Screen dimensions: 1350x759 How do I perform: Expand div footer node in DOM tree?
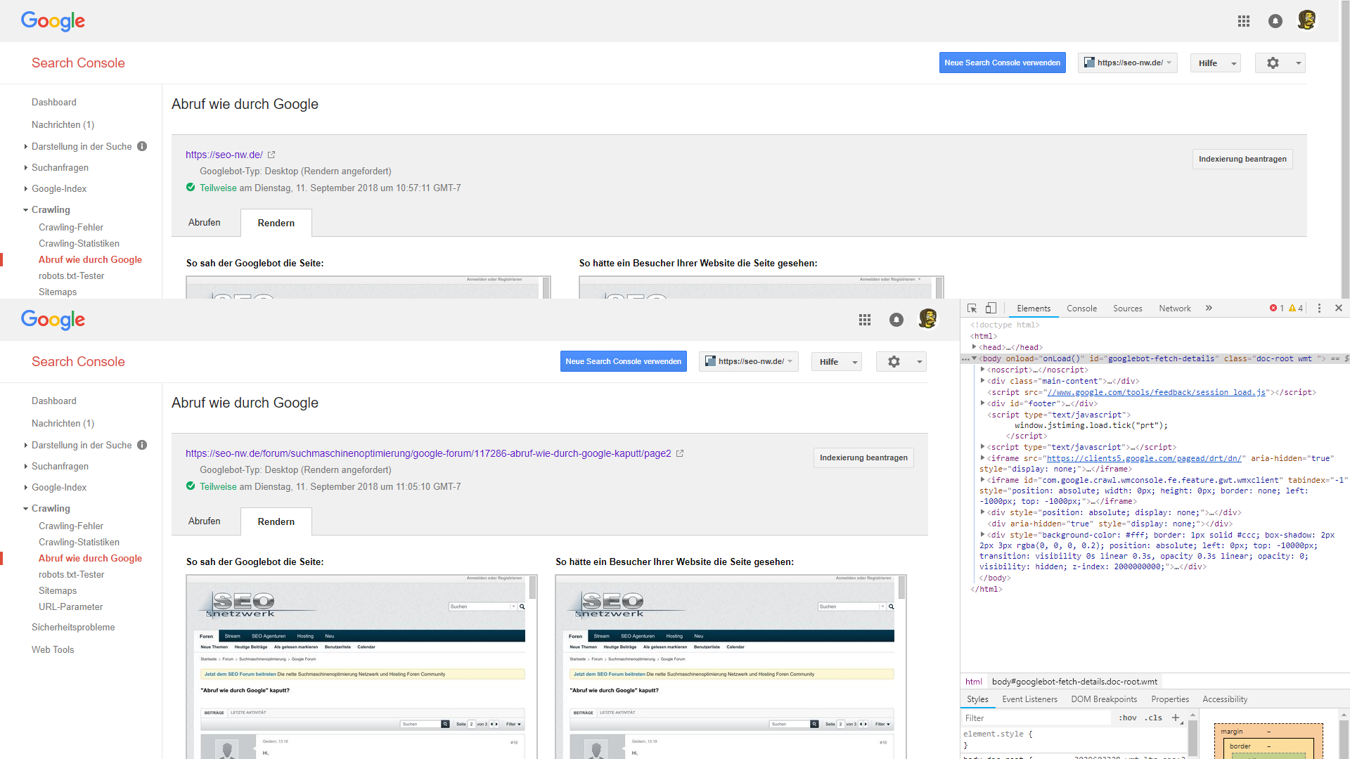point(983,403)
